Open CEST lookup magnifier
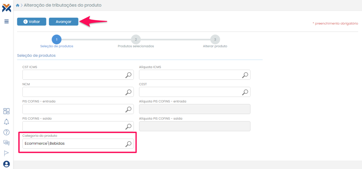 pyautogui.click(x=245, y=92)
